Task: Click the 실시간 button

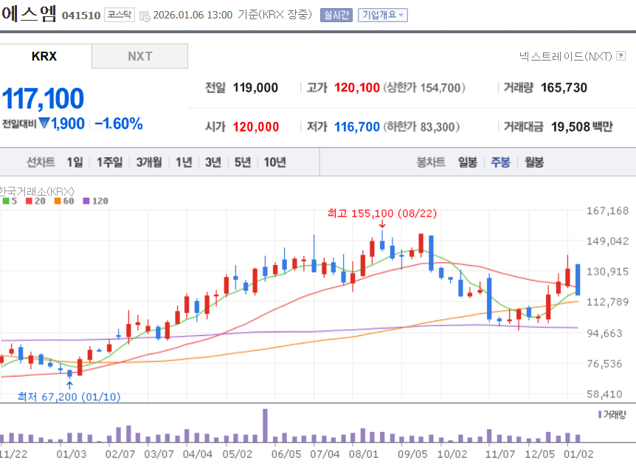Action: (x=336, y=15)
